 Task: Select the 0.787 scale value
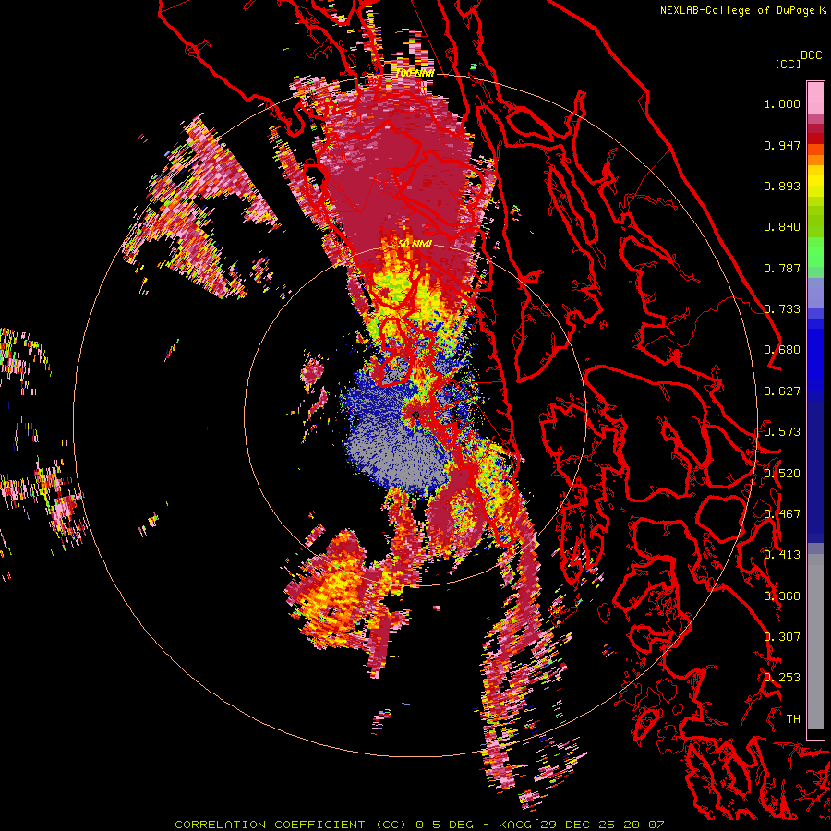[x=782, y=268]
